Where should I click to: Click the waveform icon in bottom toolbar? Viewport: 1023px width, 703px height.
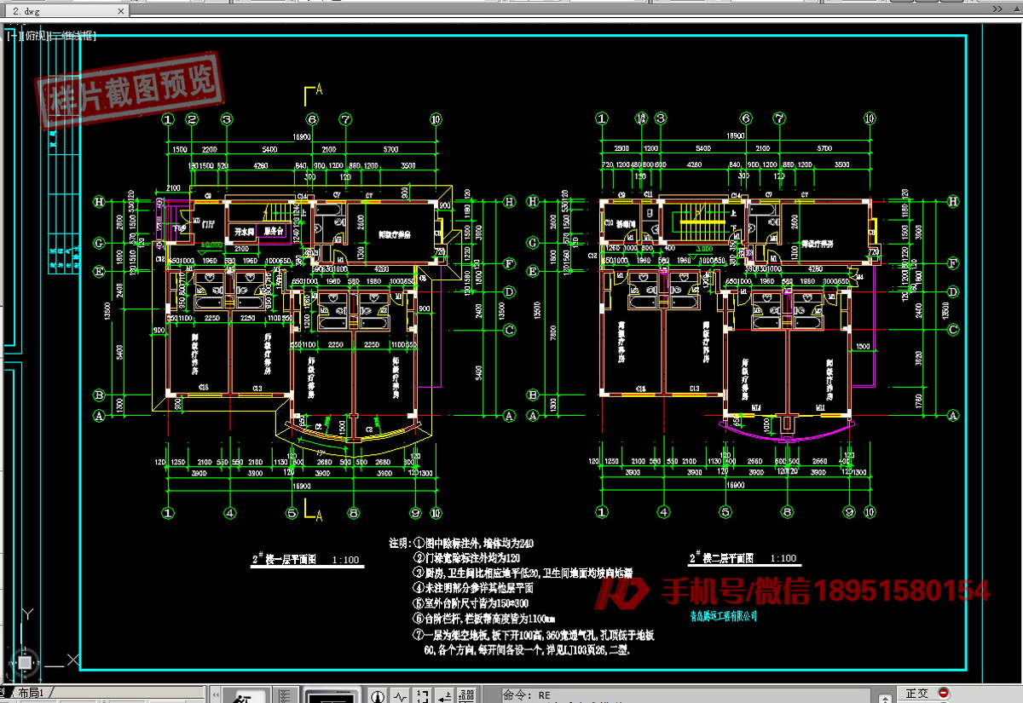click(400, 695)
